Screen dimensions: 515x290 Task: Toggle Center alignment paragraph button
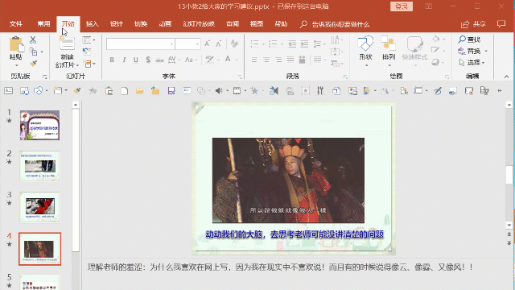point(266,60)
